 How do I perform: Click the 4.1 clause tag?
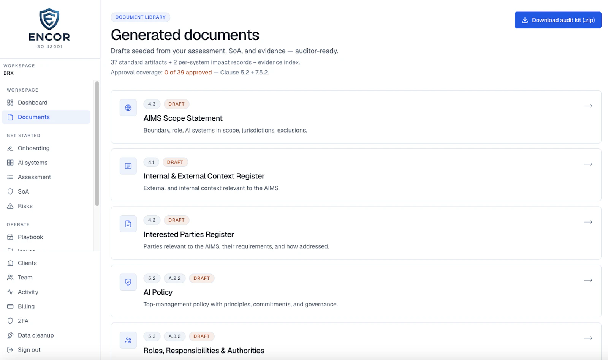tap(151, 162)
